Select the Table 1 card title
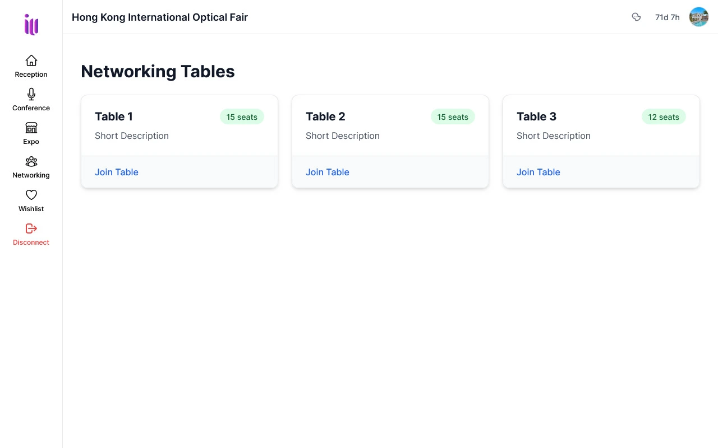Image resolution: width=718 pixels, height=448 pixels. [114, 116]
